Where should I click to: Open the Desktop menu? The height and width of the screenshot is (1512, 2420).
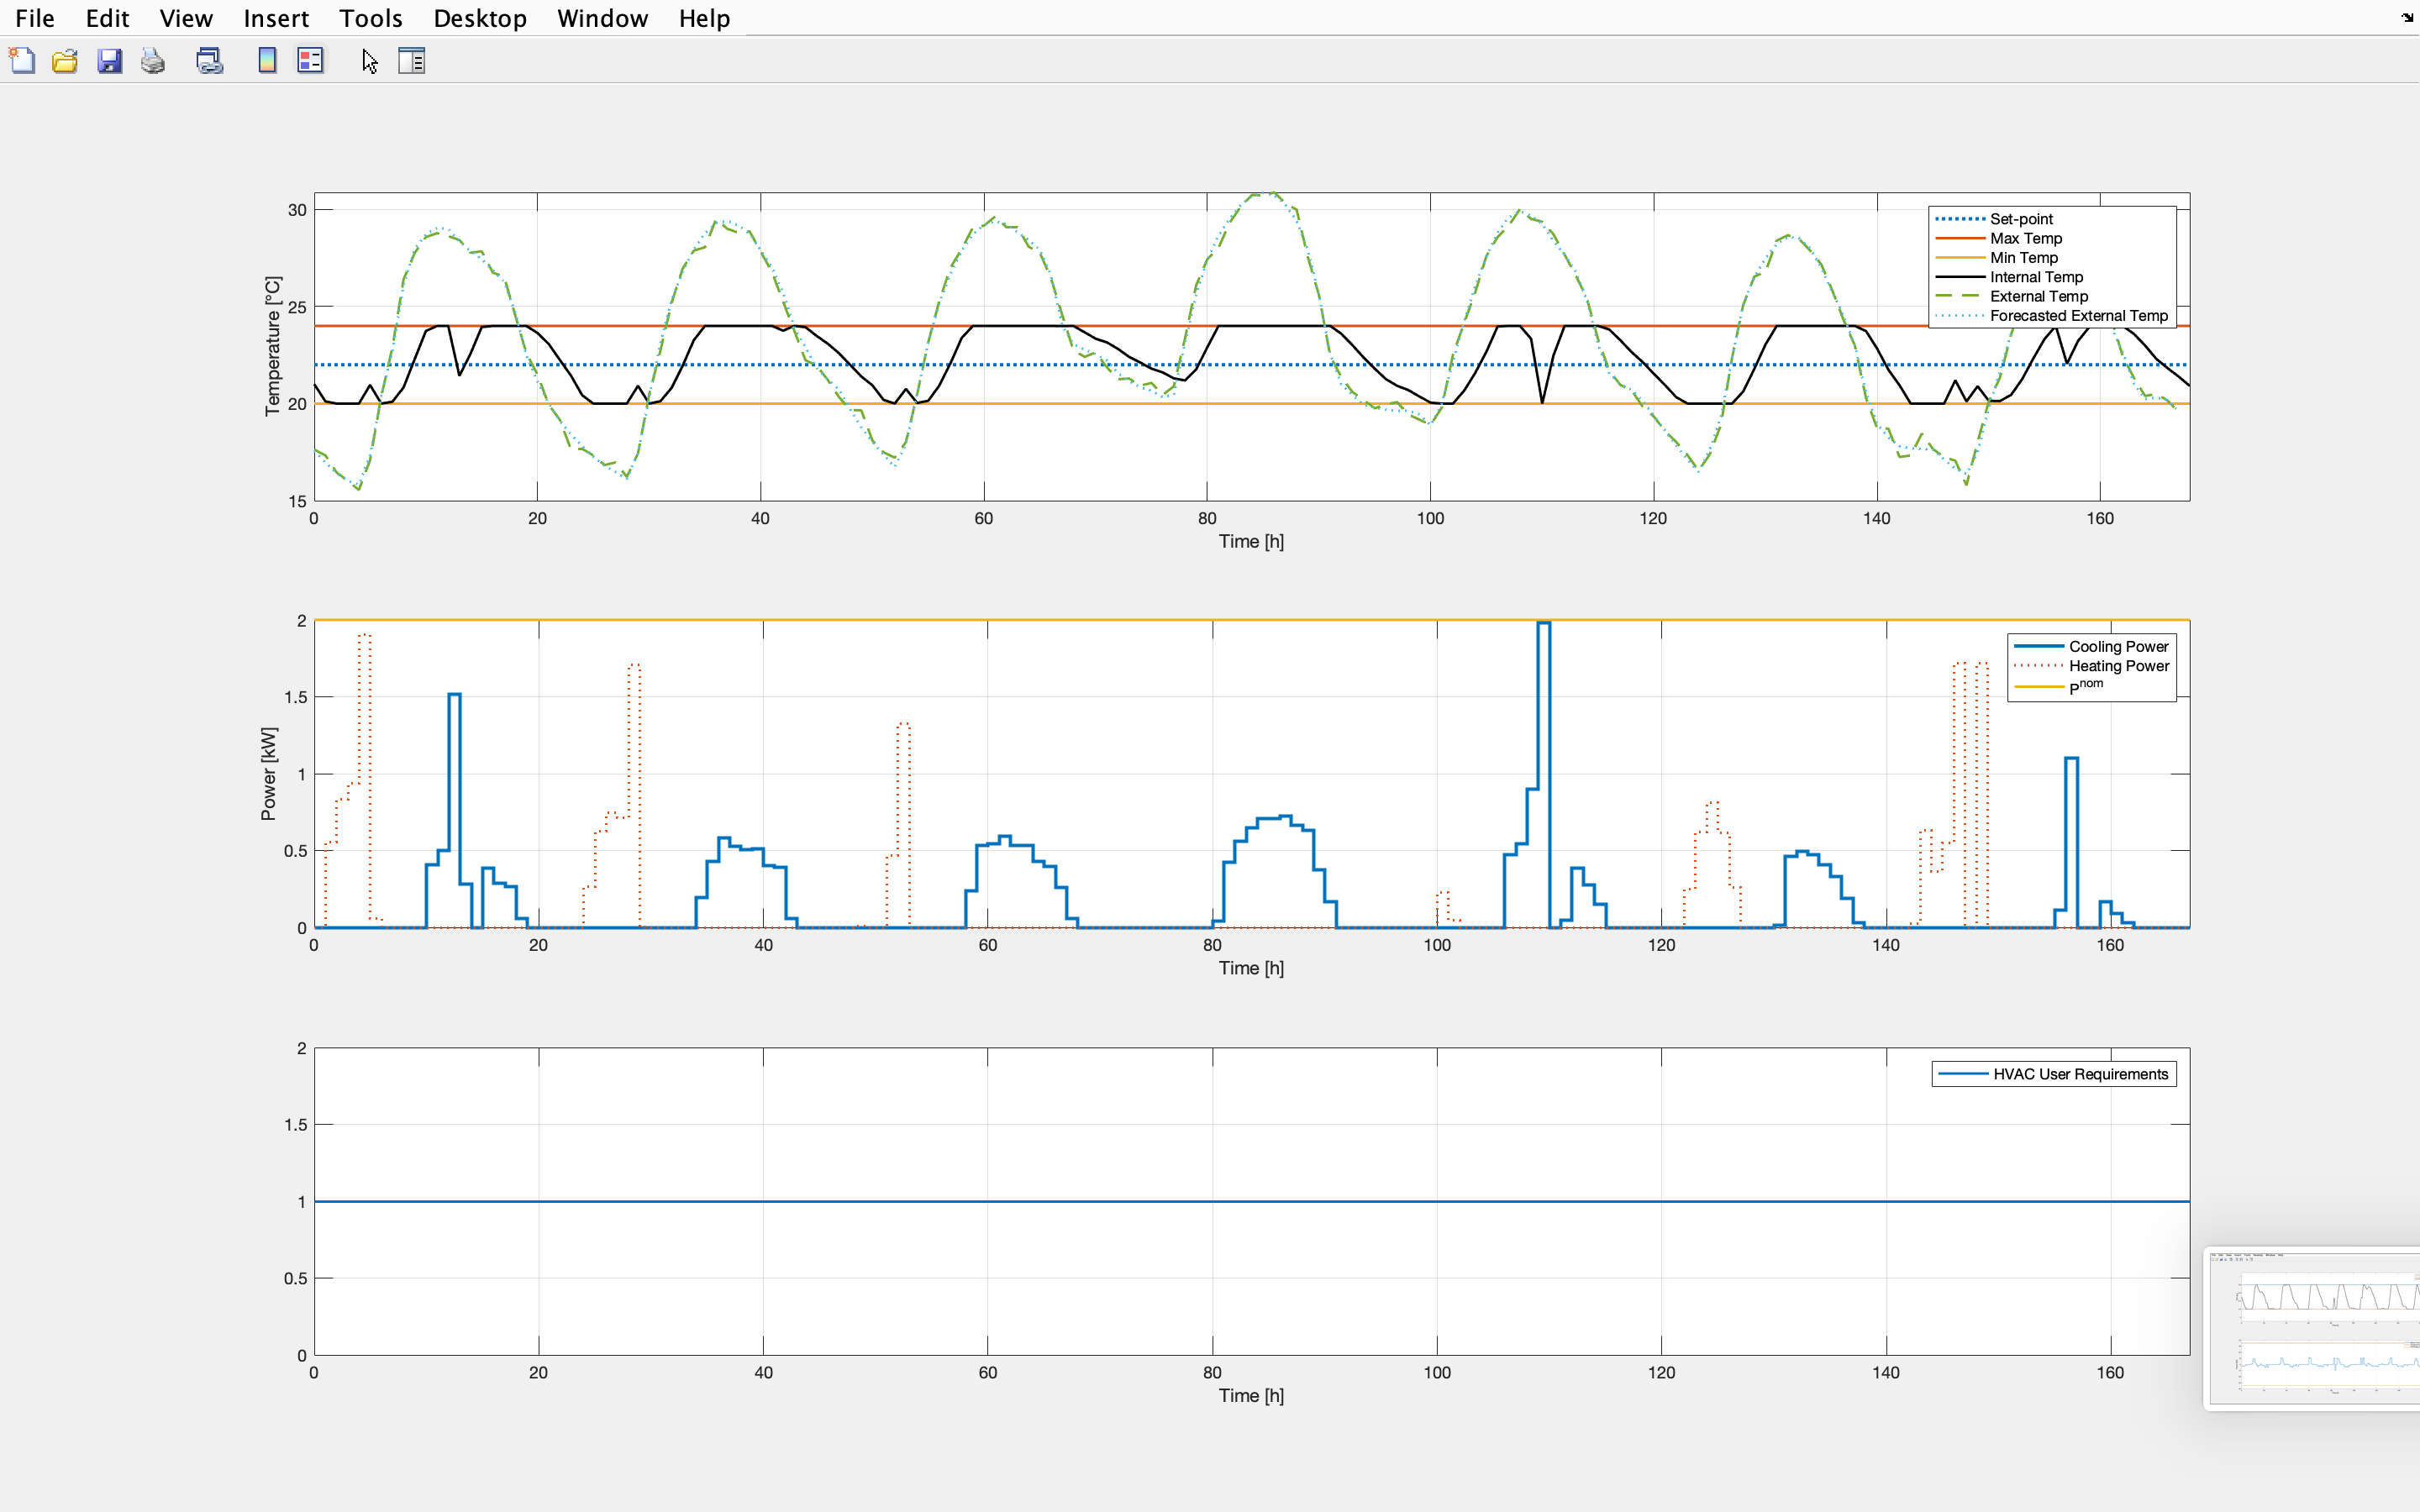[480, 18]
